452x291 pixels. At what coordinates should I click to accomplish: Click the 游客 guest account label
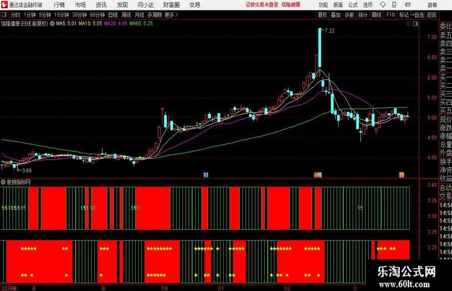(x=432, y=5)
